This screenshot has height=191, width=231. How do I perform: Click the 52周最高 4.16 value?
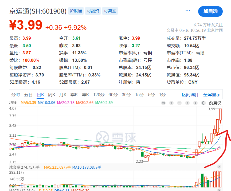point(36,82)
